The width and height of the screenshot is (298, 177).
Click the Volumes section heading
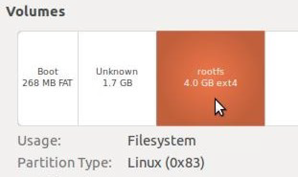[36, 11]
